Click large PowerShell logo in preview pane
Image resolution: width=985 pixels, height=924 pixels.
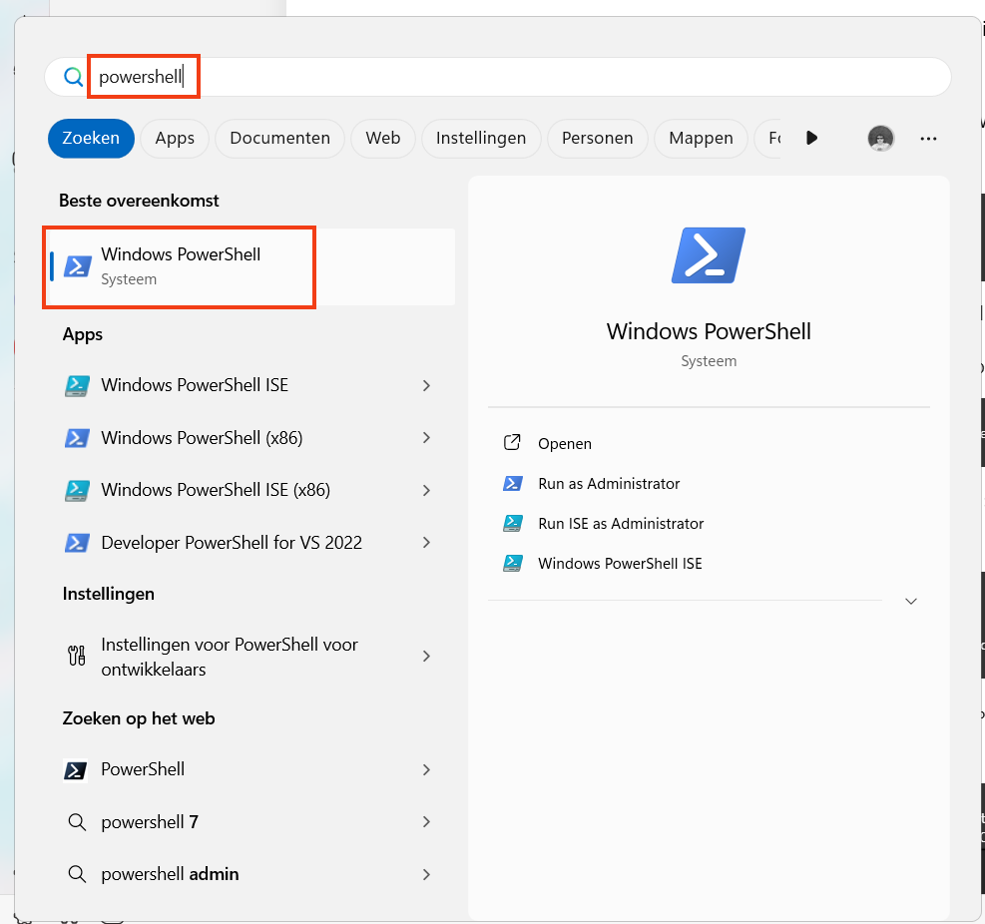click(x=709, y=255)
